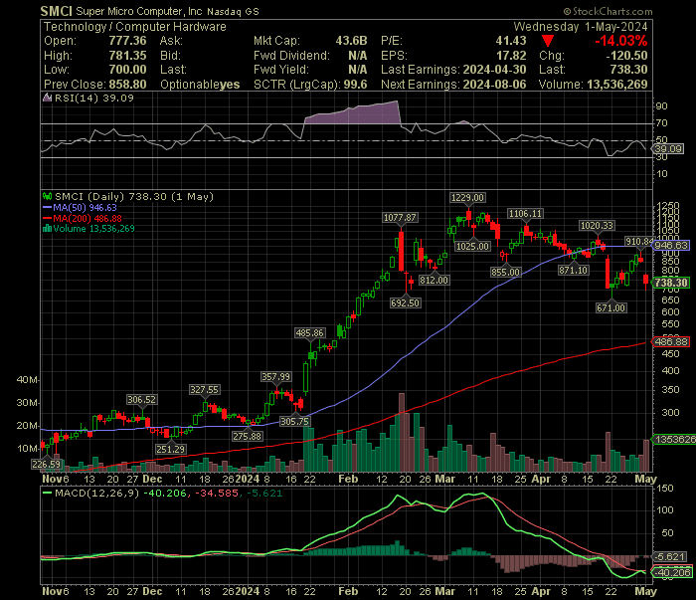Click the Last value 738.30 in header
Screen dimensions: 696x600
[x=629, y=70]
